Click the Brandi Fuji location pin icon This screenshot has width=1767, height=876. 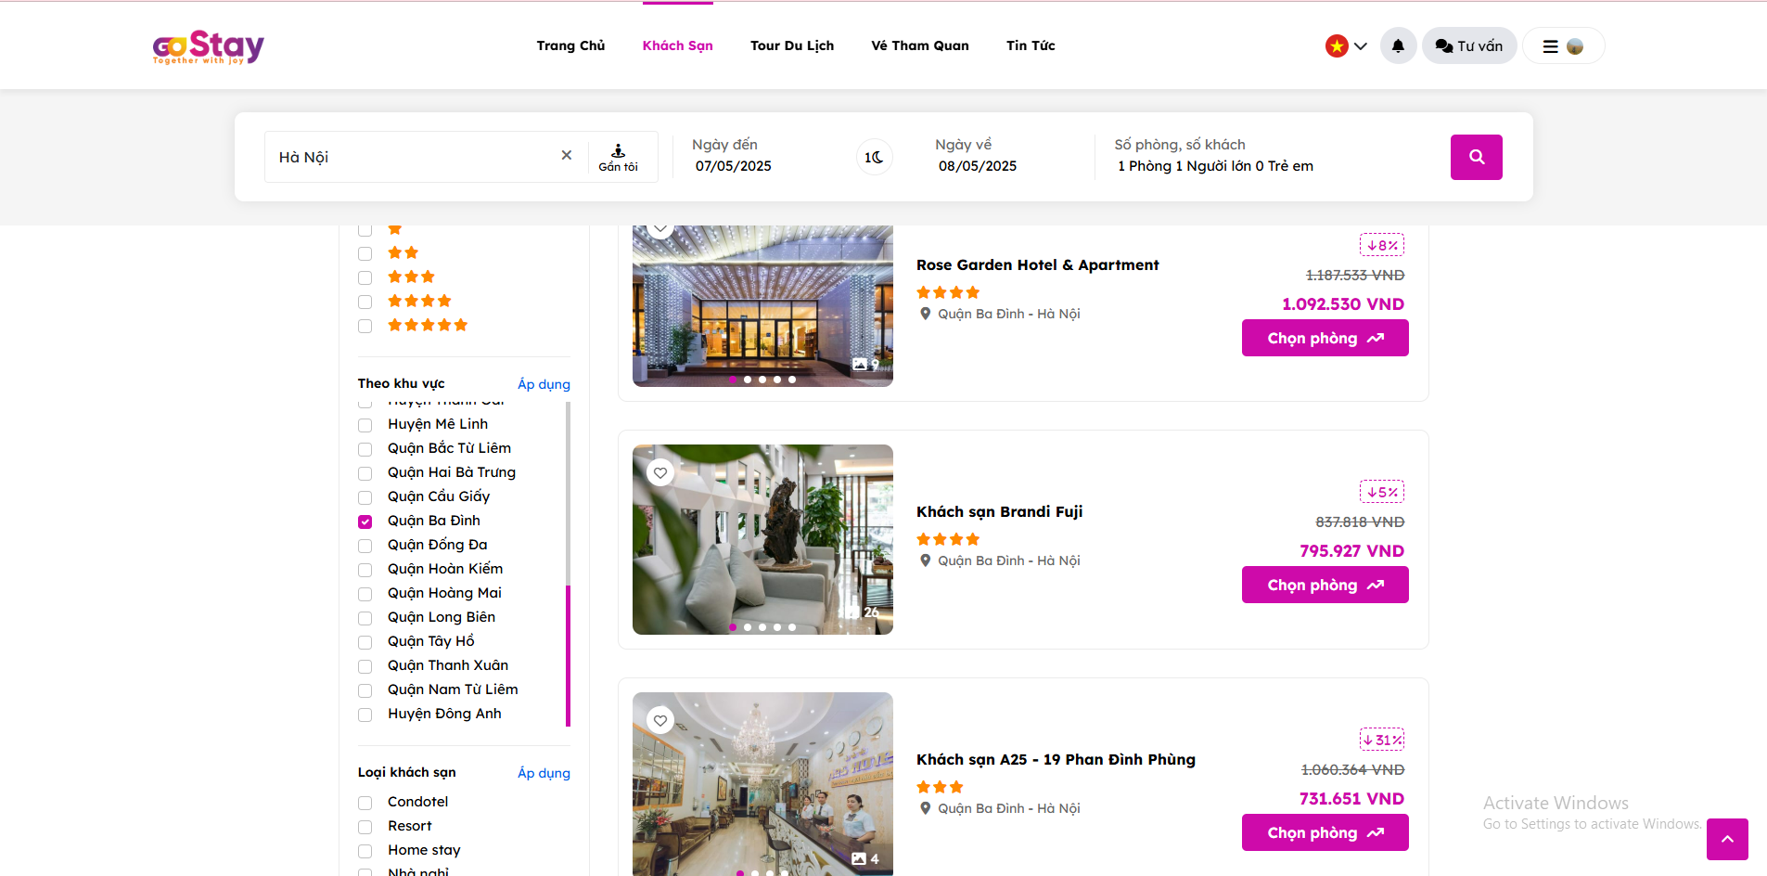[x=925, y=560]
